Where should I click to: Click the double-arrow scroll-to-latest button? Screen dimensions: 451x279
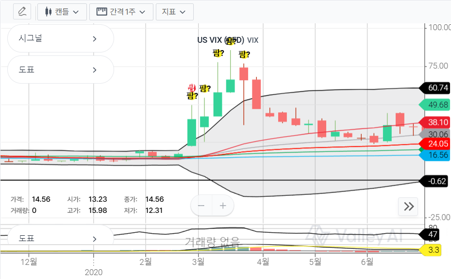pos(409,207)
